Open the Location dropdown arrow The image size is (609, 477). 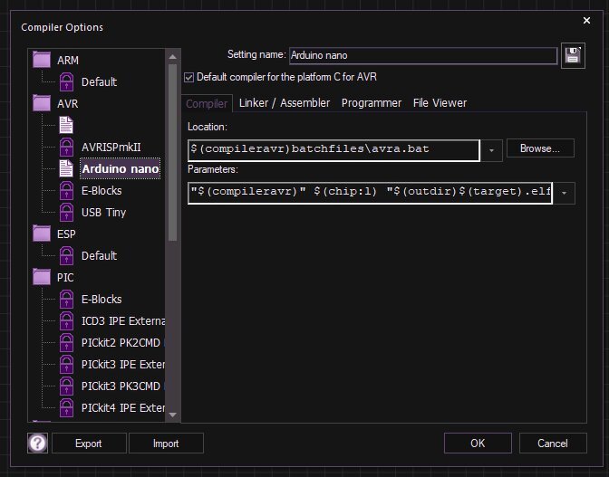[x=492, y=150]
